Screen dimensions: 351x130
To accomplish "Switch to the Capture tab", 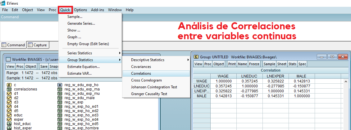I will coord(38,45).
